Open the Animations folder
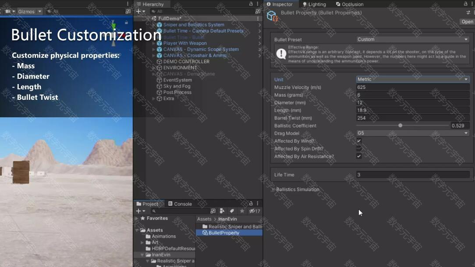This screenshot has height=267, width=475. coord(163,236)
